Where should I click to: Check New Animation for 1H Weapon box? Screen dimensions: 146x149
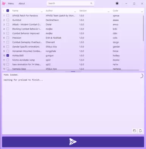pos(8,64)
